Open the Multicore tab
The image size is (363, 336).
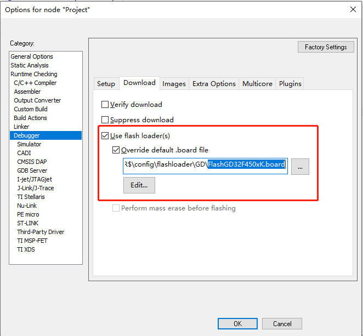257,83
